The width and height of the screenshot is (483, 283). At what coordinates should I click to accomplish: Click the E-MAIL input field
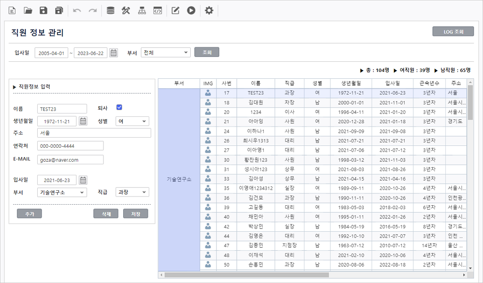(70, 159)
